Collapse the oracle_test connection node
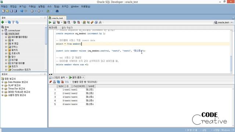Viewport: 235px width, 132px height. pos(3,34)
